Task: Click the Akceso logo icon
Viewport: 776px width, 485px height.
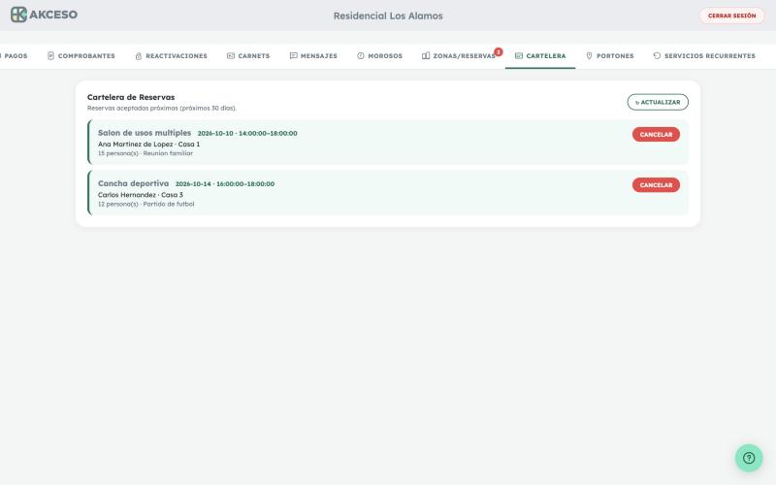Action: pyautogui.click(x=18, y=15)
